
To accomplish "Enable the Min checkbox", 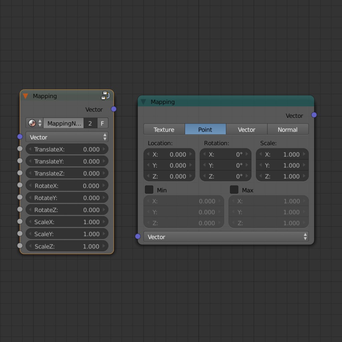I will pos(149,190).
